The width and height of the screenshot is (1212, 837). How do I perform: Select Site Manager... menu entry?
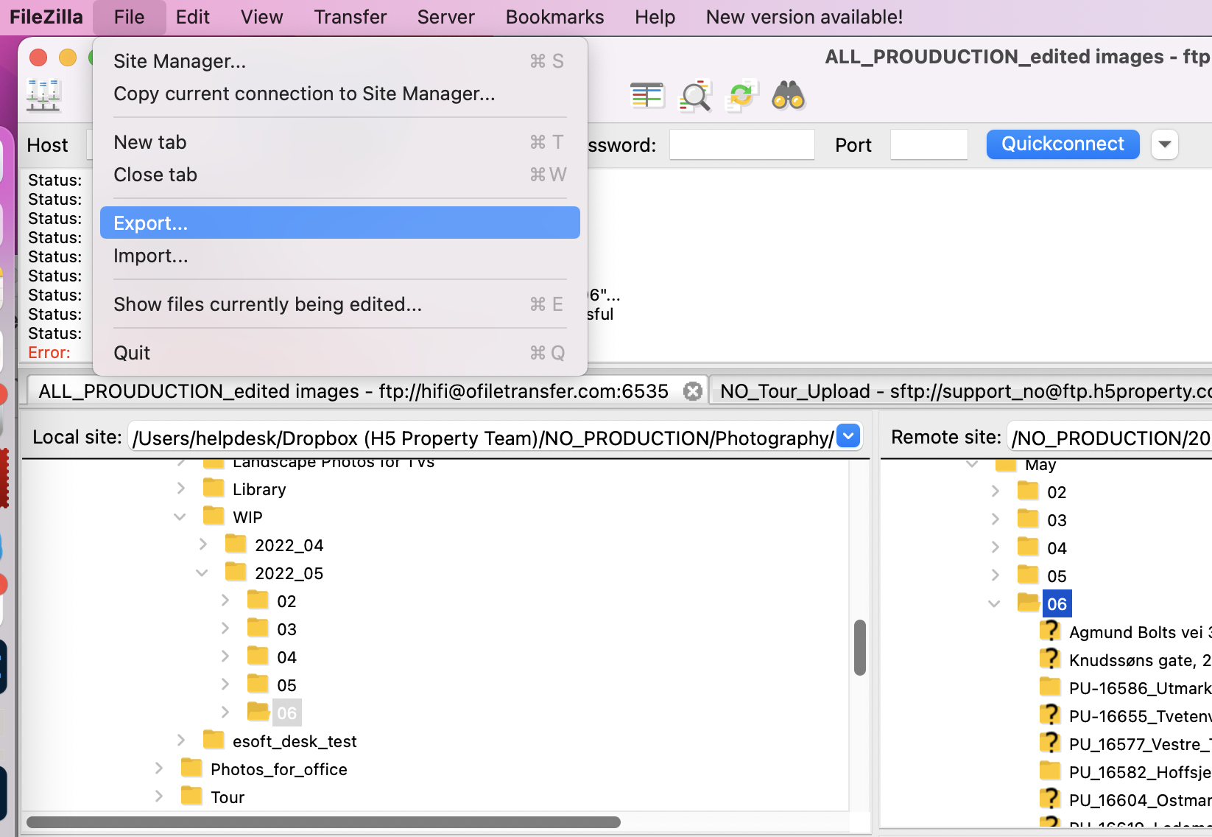click(340, 61)
